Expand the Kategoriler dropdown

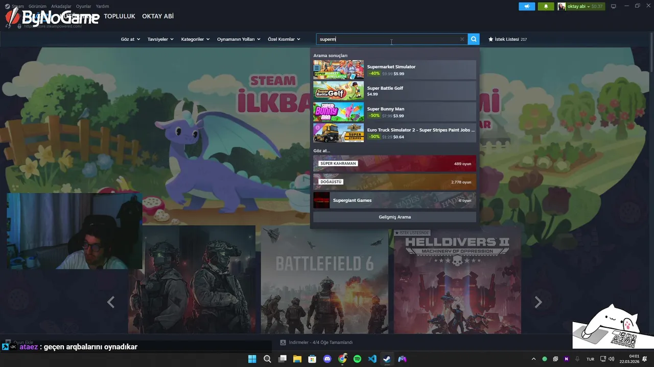[195, 39]
